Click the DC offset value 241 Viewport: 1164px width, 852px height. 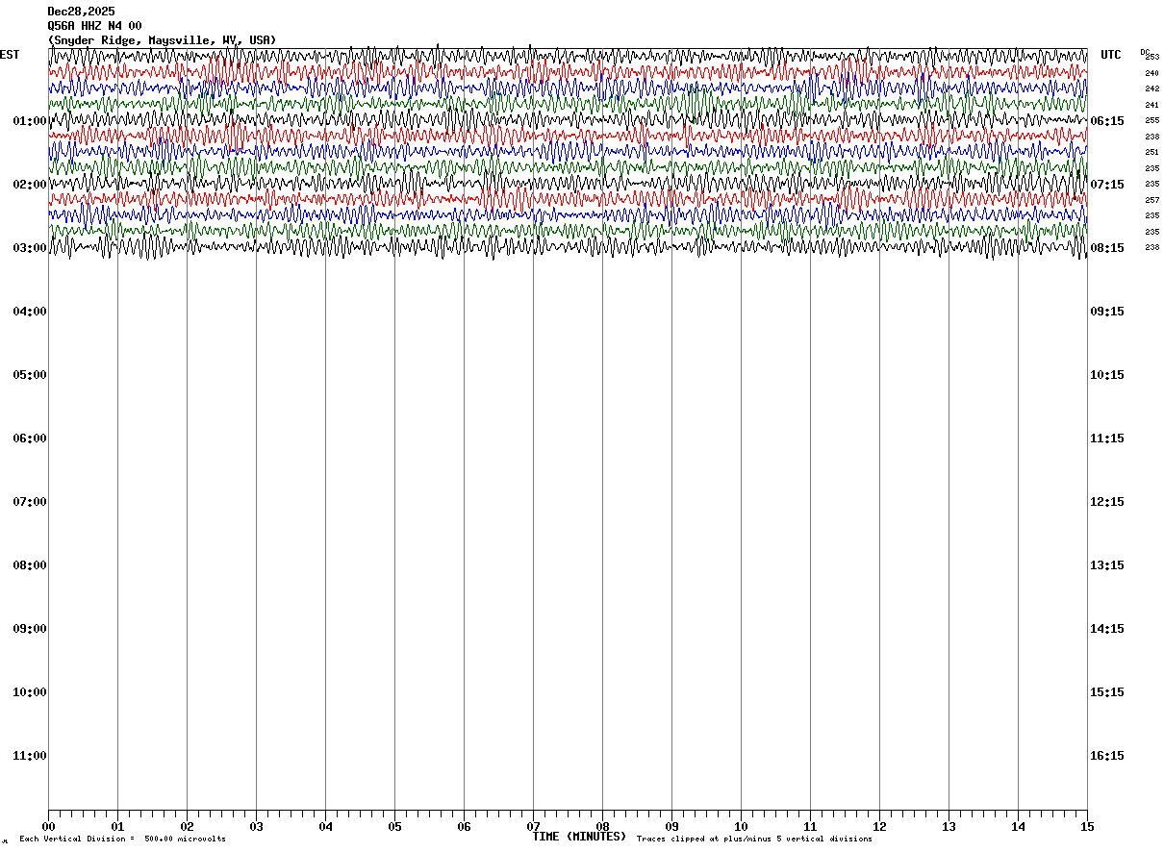coord(1151,105)
